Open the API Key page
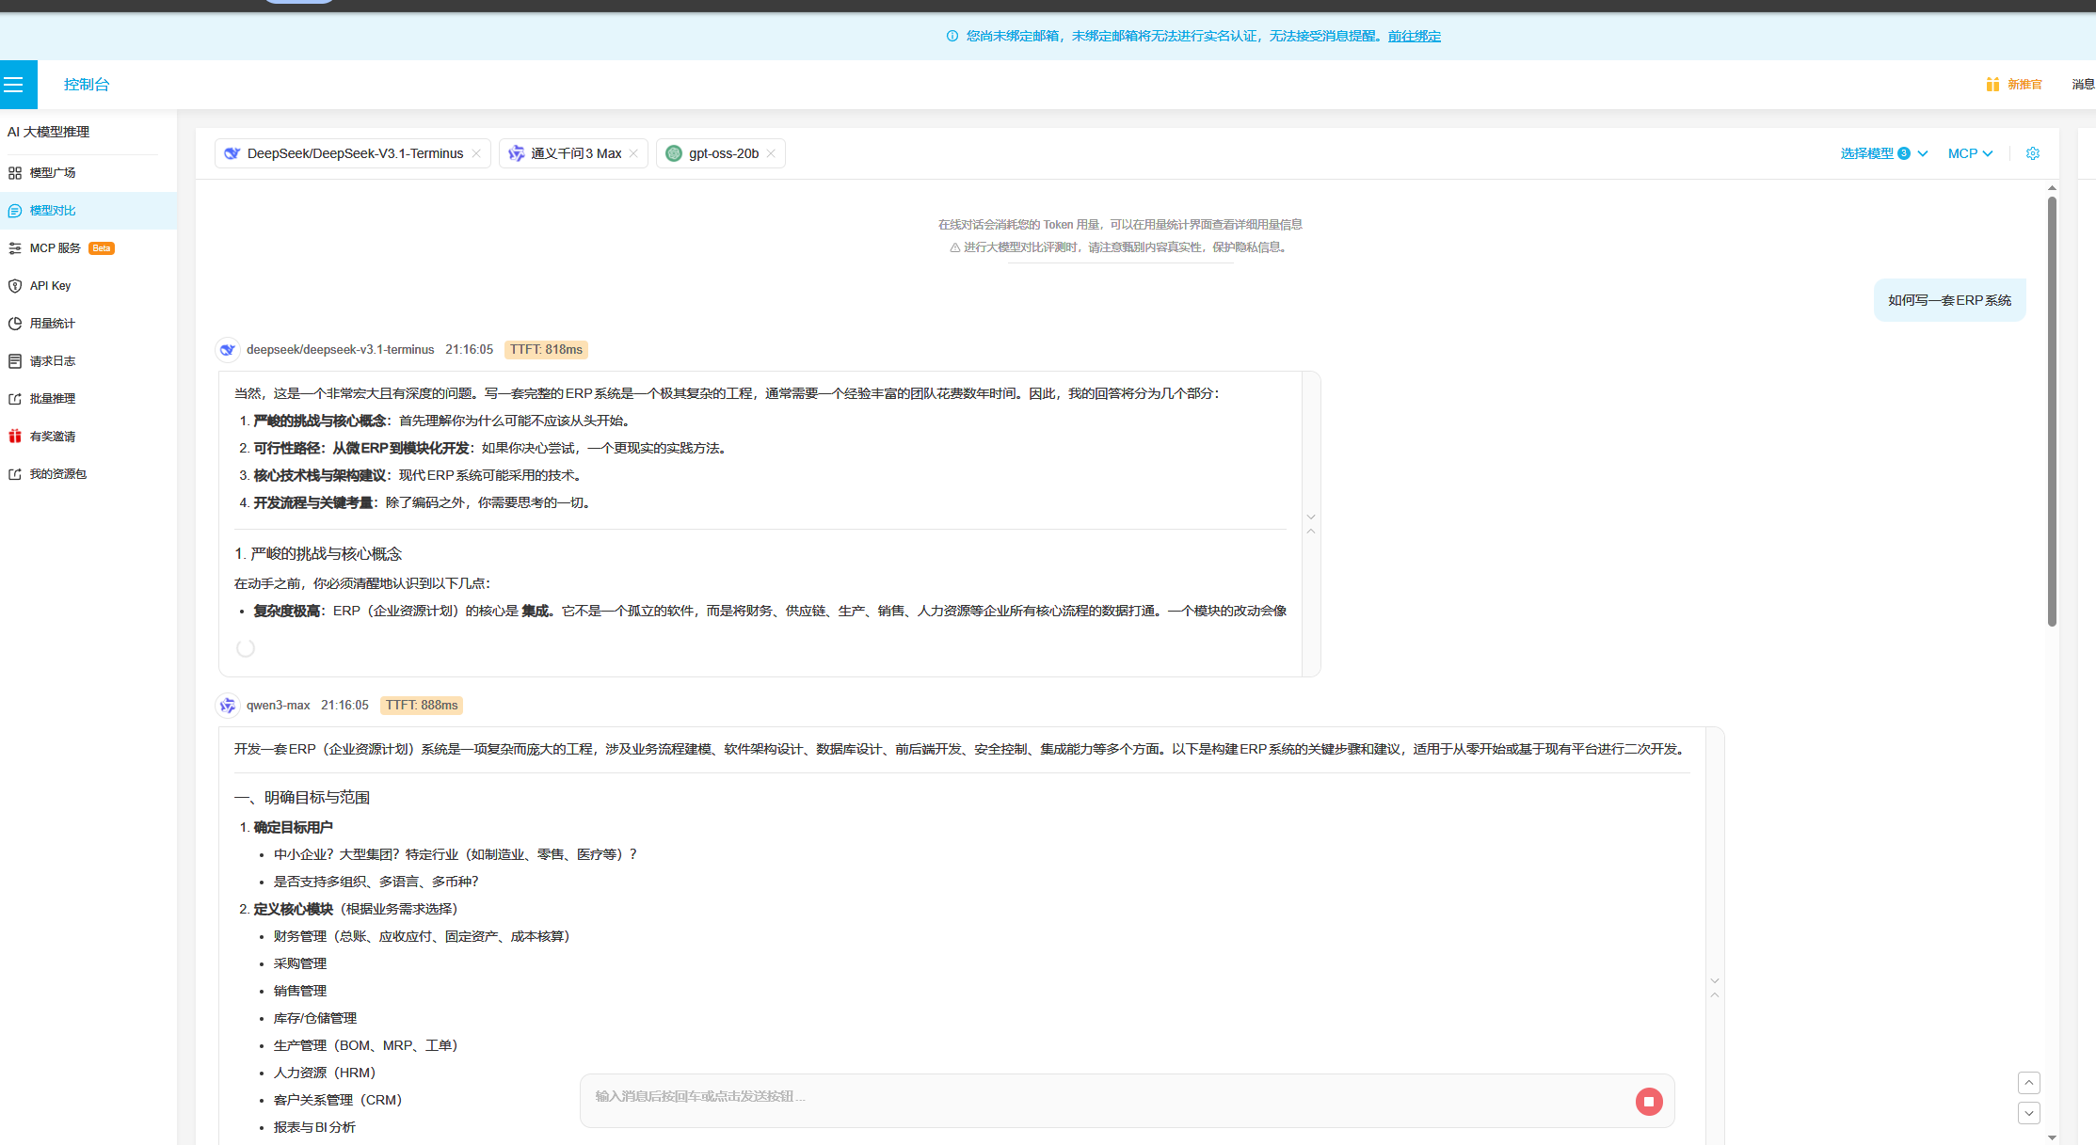2096x1145 pixels. pos(50,286)
